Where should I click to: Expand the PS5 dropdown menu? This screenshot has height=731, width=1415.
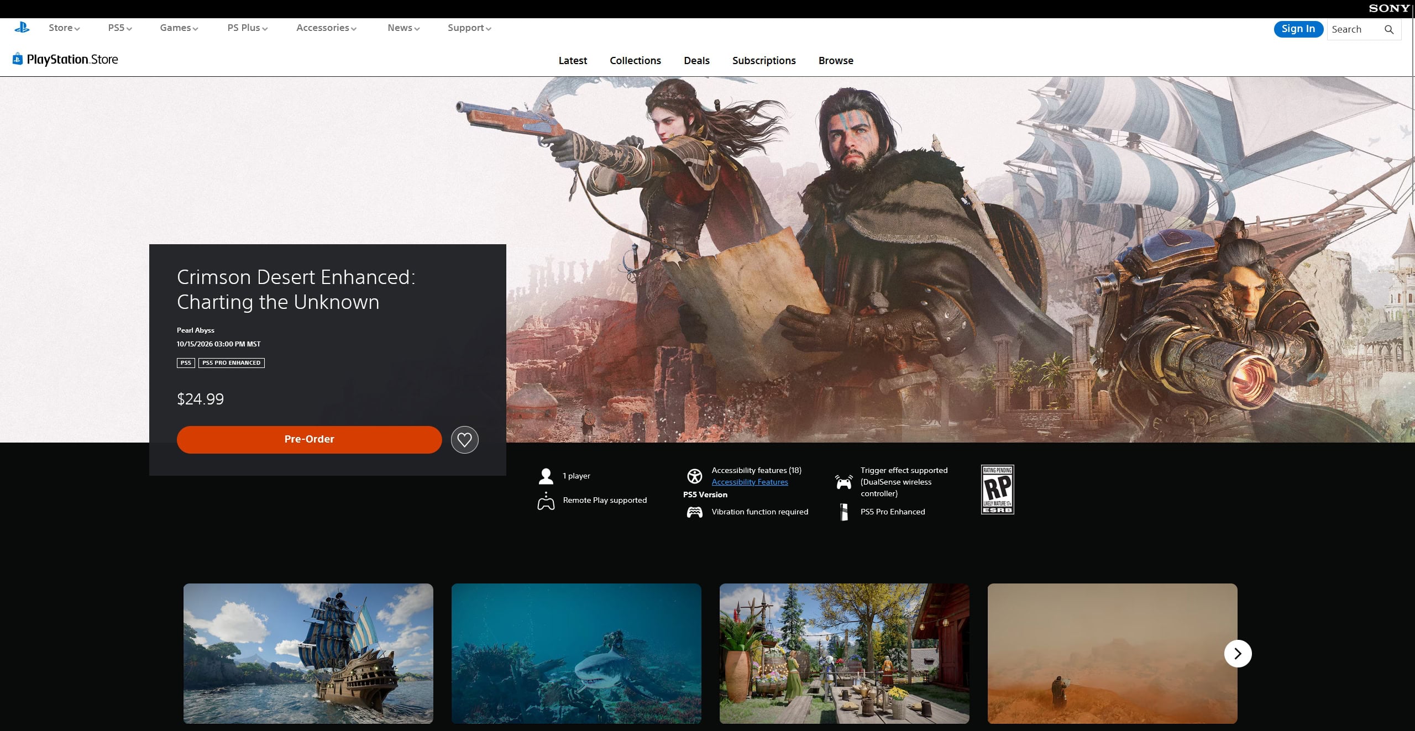coord(120,28)
